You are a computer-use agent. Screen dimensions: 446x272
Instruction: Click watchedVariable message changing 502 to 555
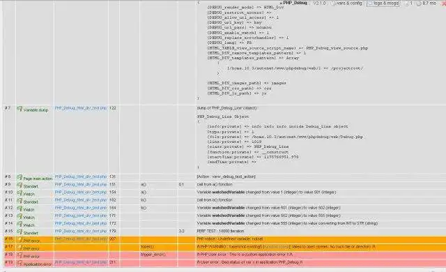point(268,216)
